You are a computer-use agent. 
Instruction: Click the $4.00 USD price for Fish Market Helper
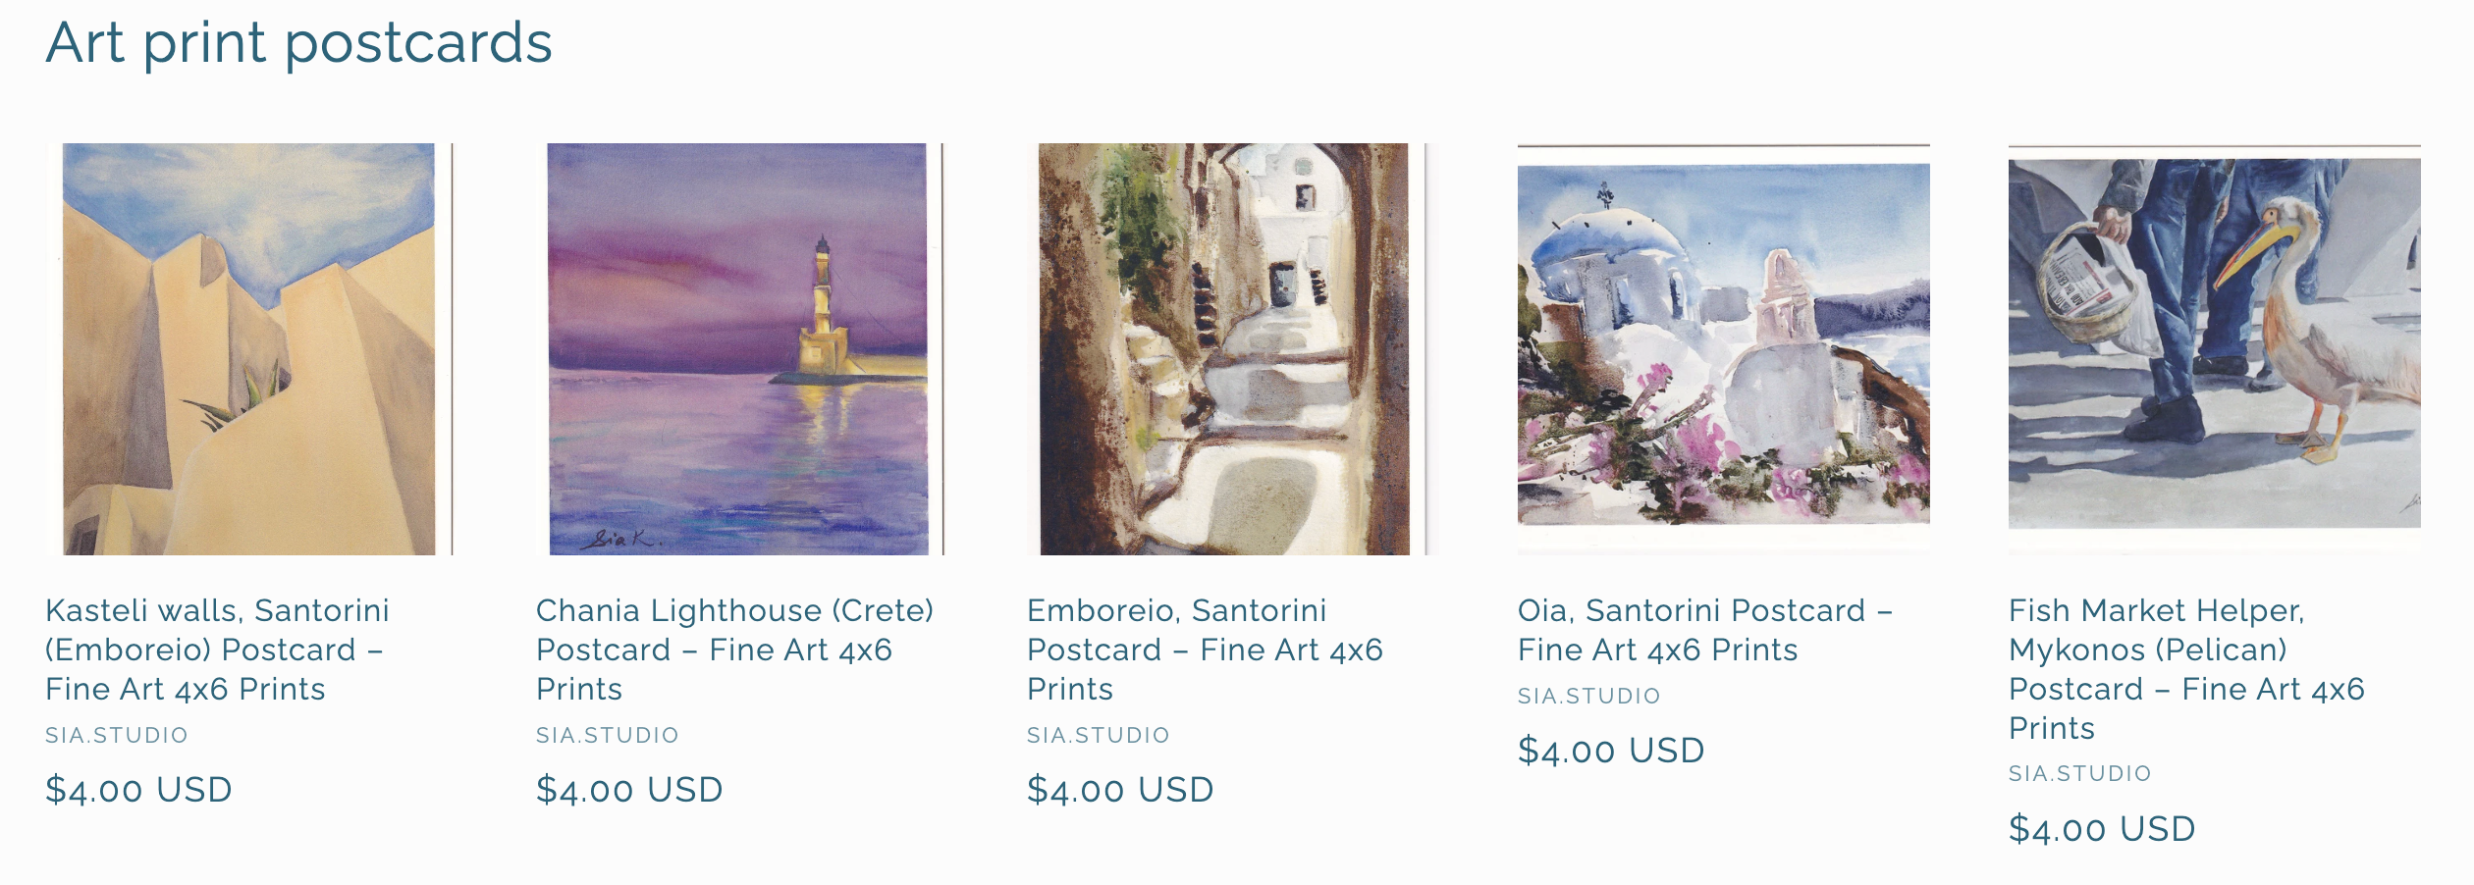point(2102,829)
